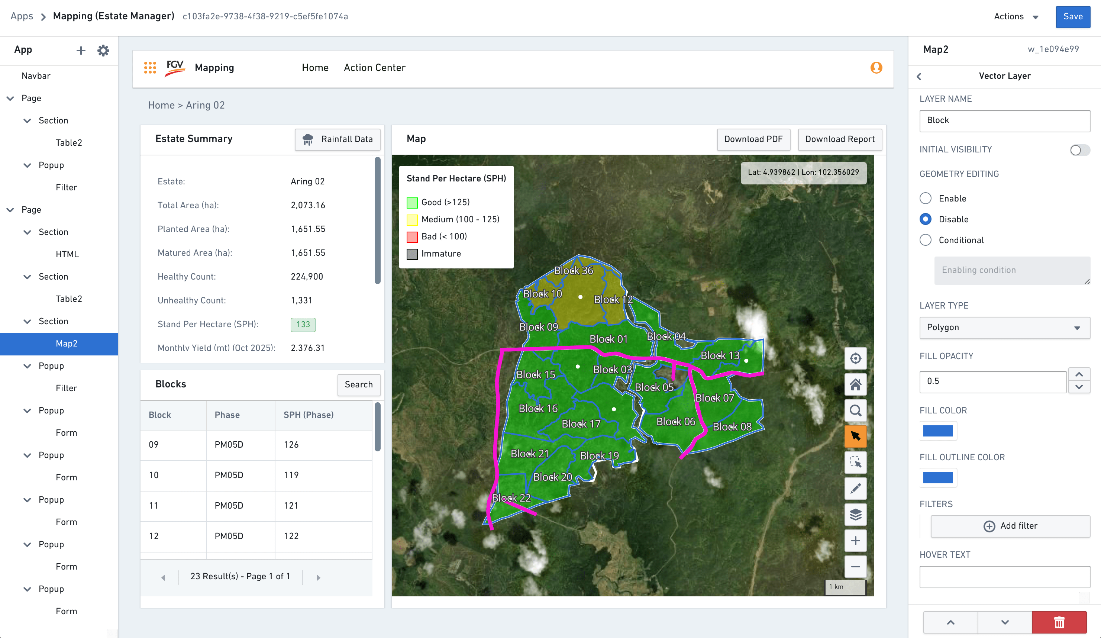Open the Action Center nav item
Screen dimensions: 1101x638
pos(374,68)
